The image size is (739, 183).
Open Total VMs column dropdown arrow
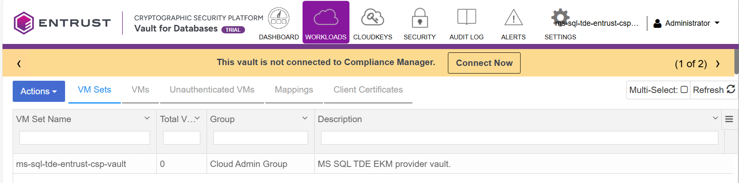(197, 118)
